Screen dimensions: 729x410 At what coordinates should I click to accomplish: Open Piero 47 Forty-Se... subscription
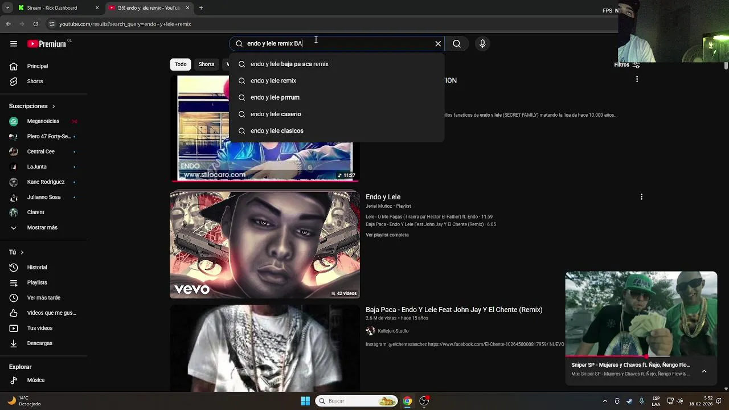pyautogui.click(x=44, y=136)
